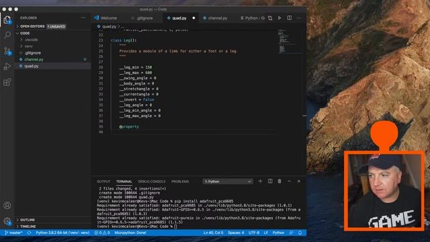Click the __leg_min = 150 line

pyautogui.click(x=136, y=67)
